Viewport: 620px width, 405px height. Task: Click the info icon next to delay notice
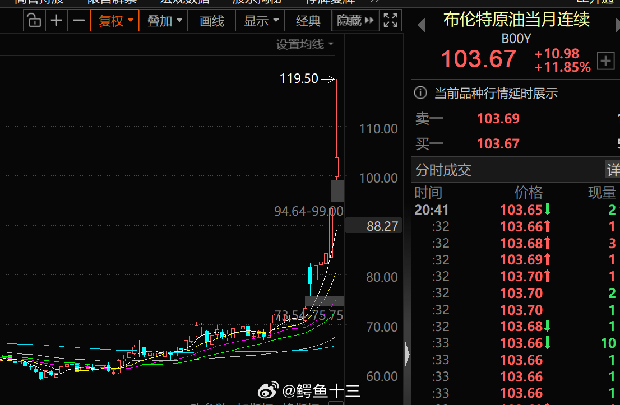click(x=420, y=92)
